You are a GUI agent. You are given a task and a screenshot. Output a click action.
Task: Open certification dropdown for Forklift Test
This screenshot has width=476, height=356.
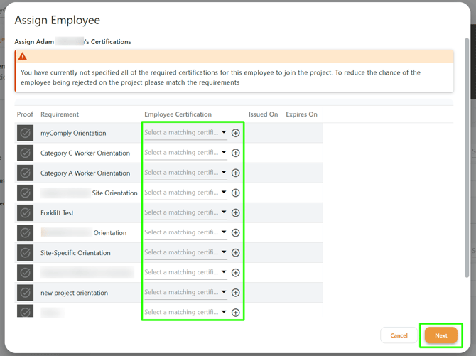click(x=186, y=212)
